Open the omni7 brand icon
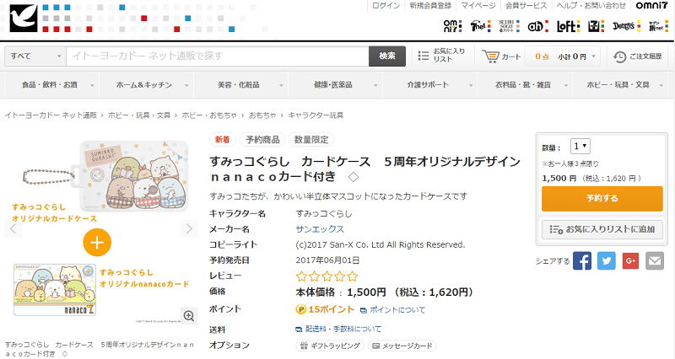Viewport: 675px width, 359px height. click(453, 26)
